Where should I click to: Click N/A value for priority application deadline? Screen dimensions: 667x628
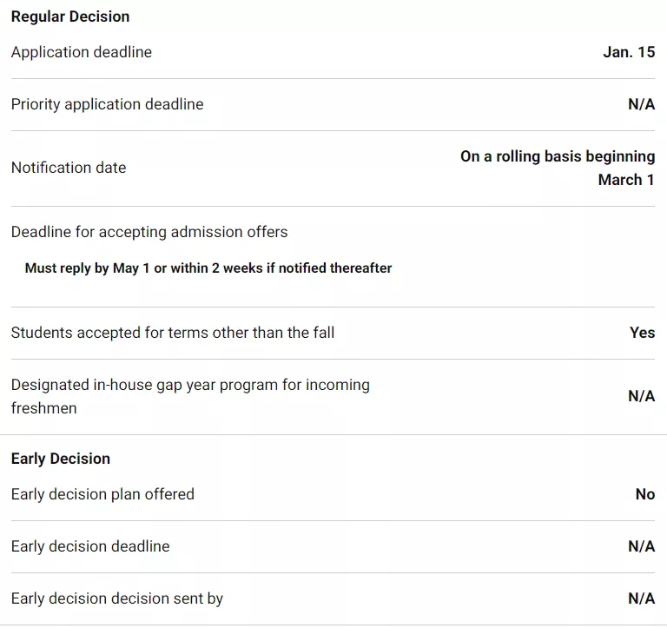(x=641, y=104)
